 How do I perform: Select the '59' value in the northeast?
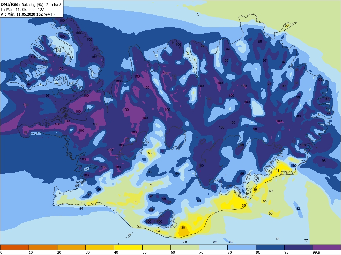287,26
